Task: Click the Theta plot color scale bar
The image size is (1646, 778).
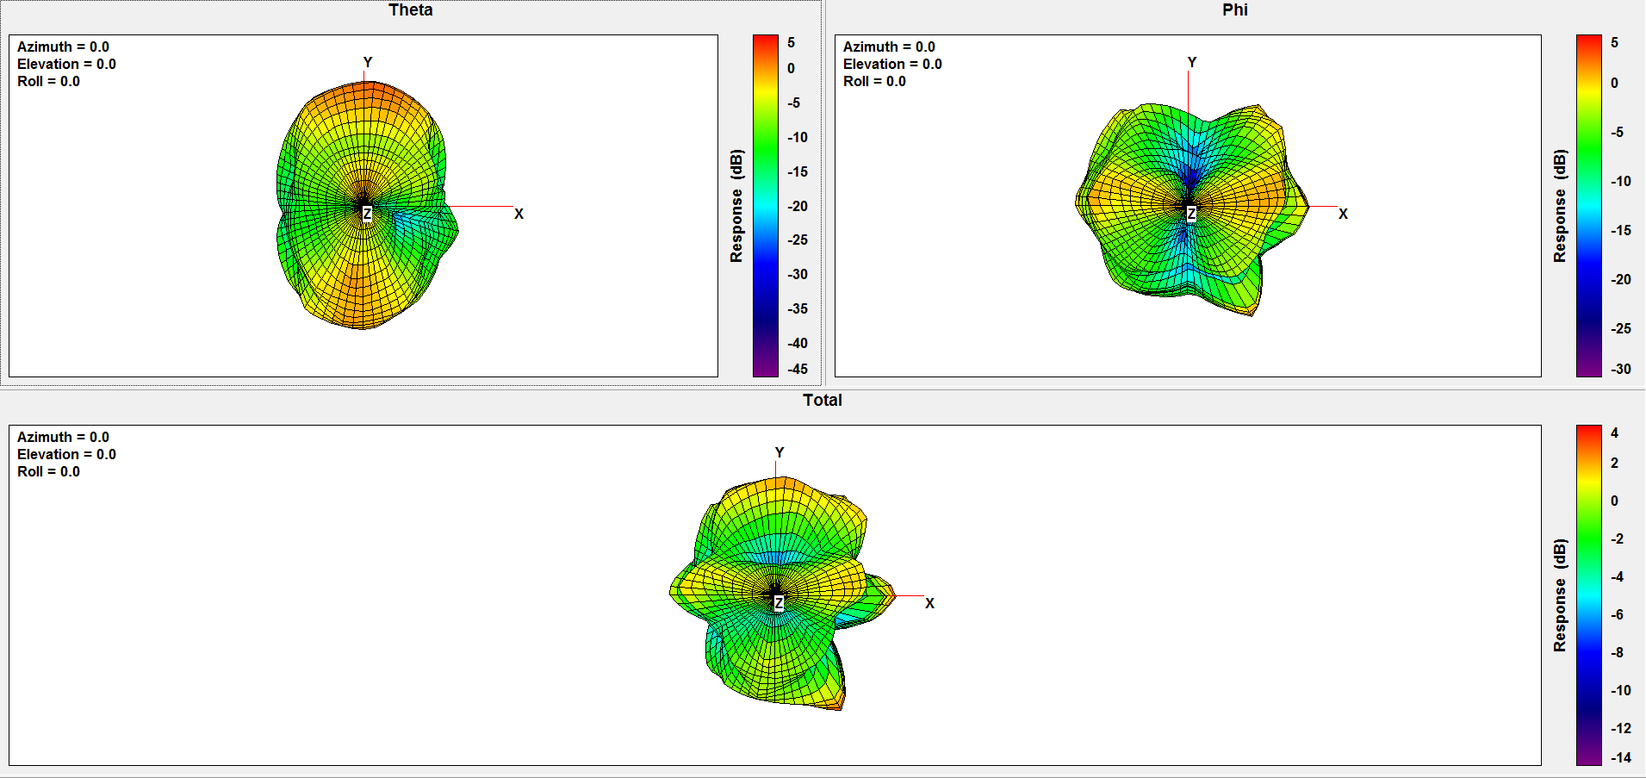Action: pos(765,206)
